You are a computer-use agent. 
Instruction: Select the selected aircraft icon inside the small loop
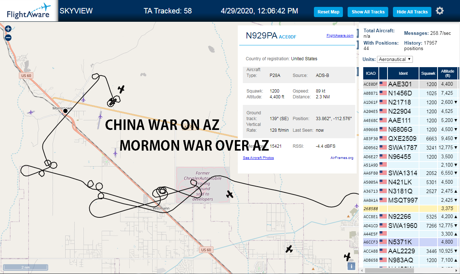113,101
